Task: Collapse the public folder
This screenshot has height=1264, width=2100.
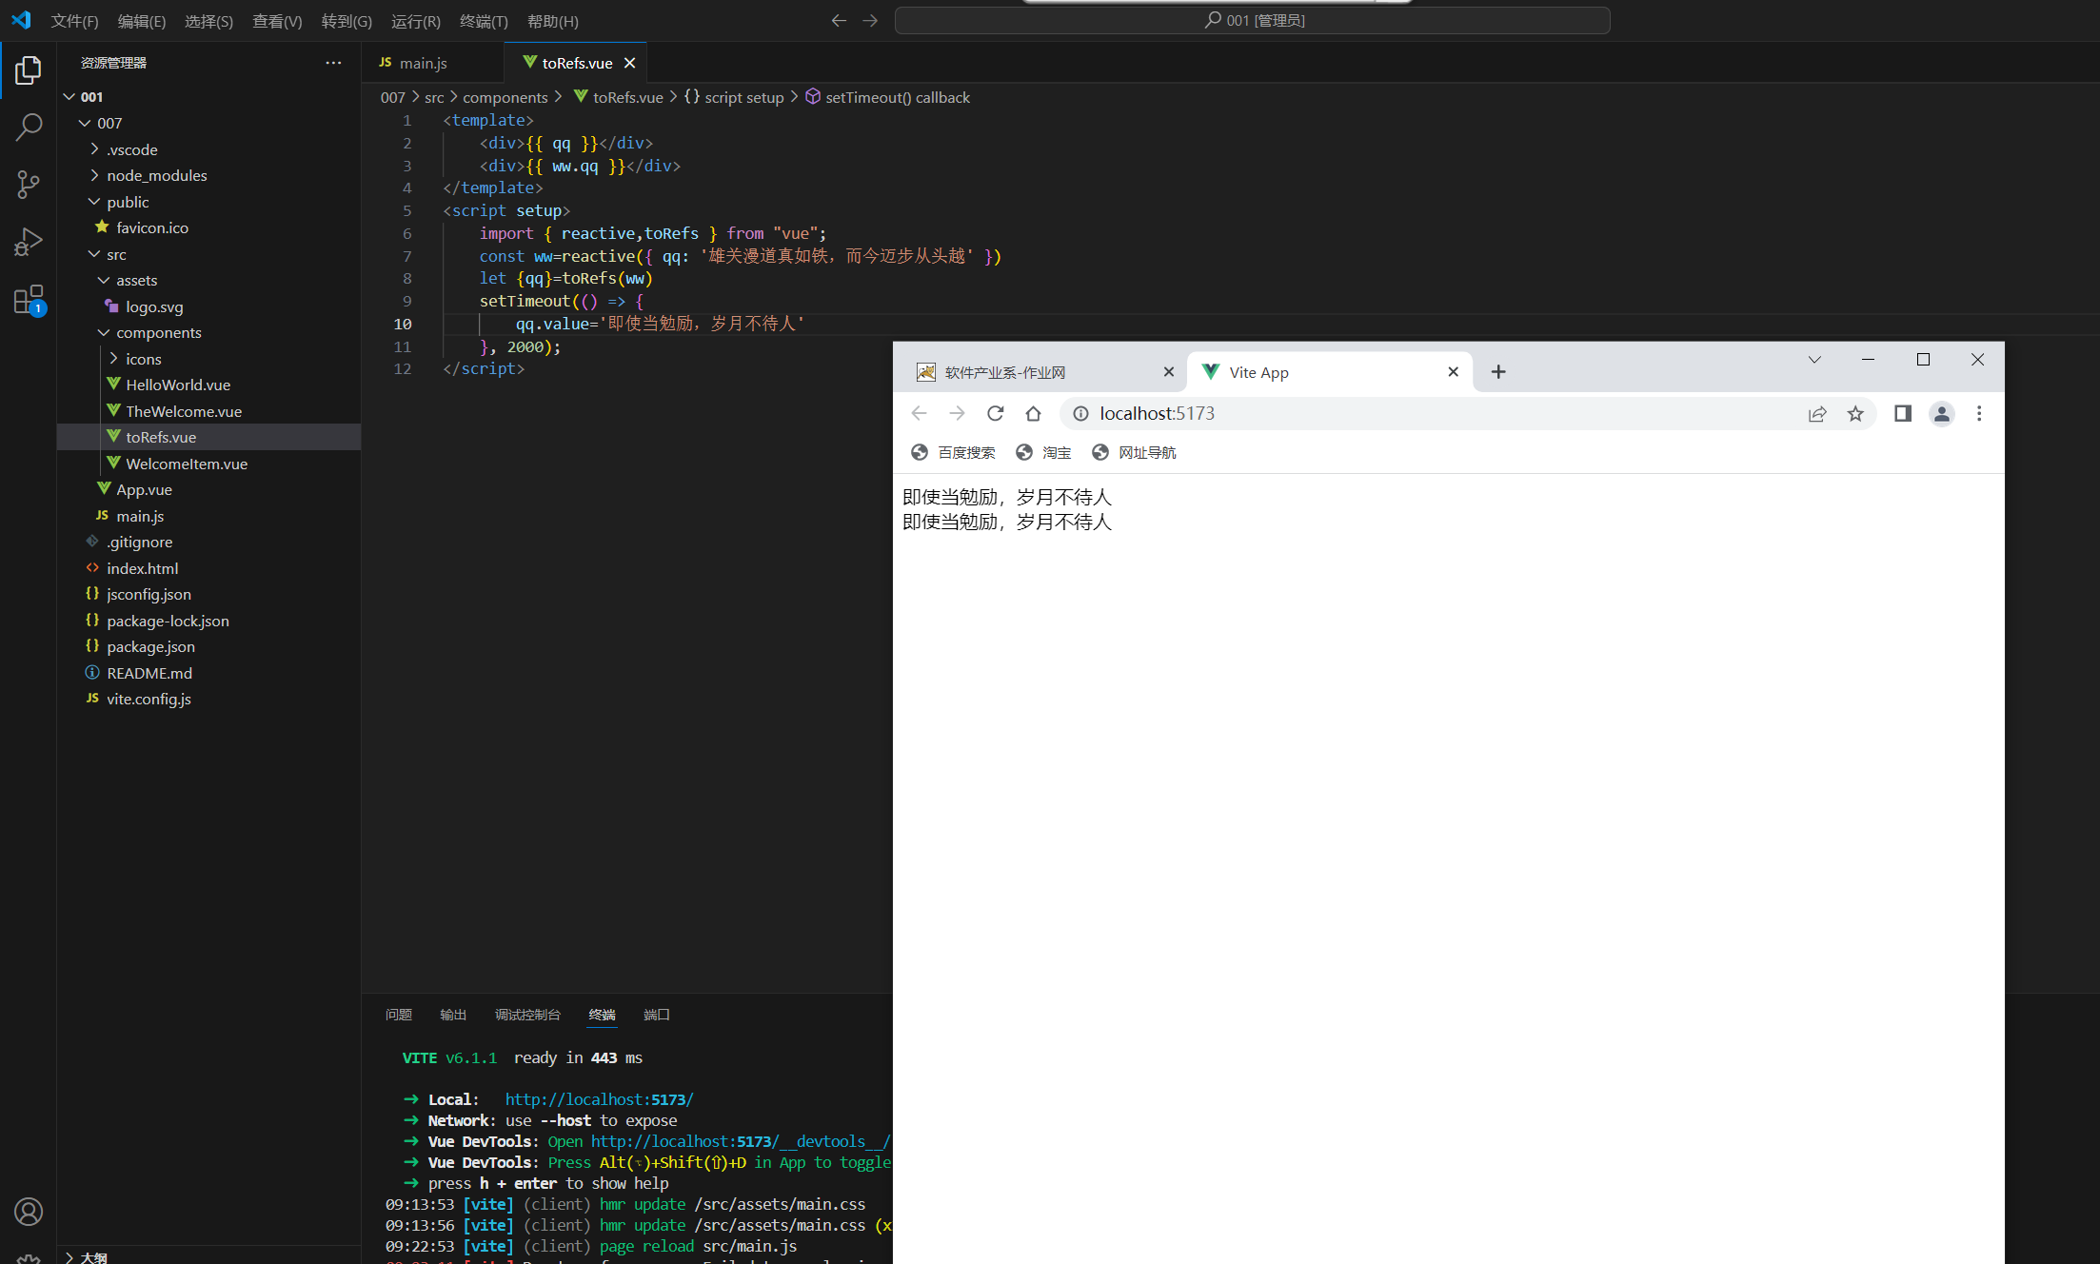Action: click(x=94, y=202)
